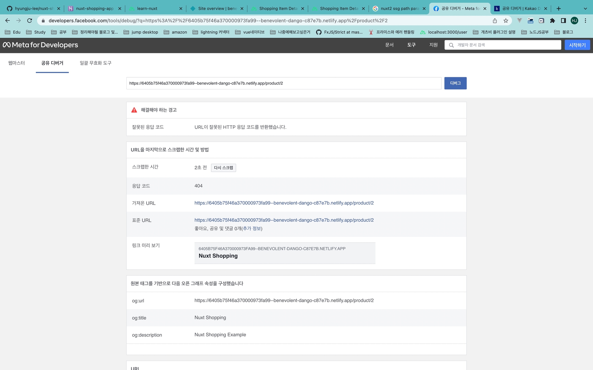
Task: Open the 도구 menu
Action: (411, 45)
